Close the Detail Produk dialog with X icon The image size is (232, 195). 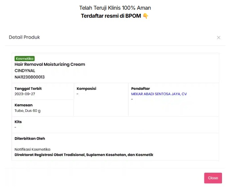[x=219, y=38]
